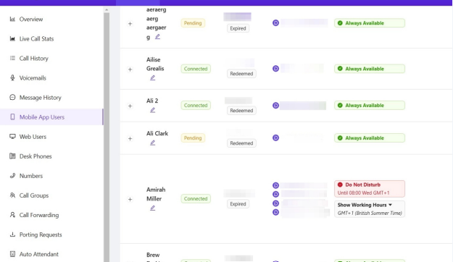The width and height of the screenshot is (453, 262).
Task: Click the Live Call Stats icon
Action: click(x=12, y=38)
